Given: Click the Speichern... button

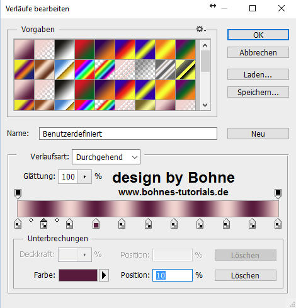Looking at the screenshot, I should click(258, 92).
